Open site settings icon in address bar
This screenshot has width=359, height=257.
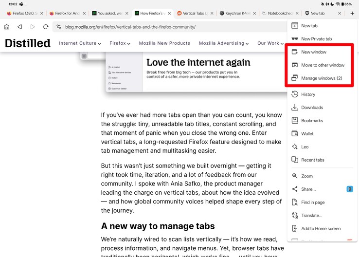tap(59, 27)
